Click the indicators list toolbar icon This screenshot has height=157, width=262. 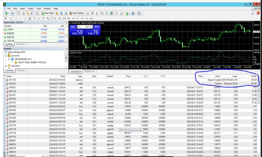tap(127, 13)
